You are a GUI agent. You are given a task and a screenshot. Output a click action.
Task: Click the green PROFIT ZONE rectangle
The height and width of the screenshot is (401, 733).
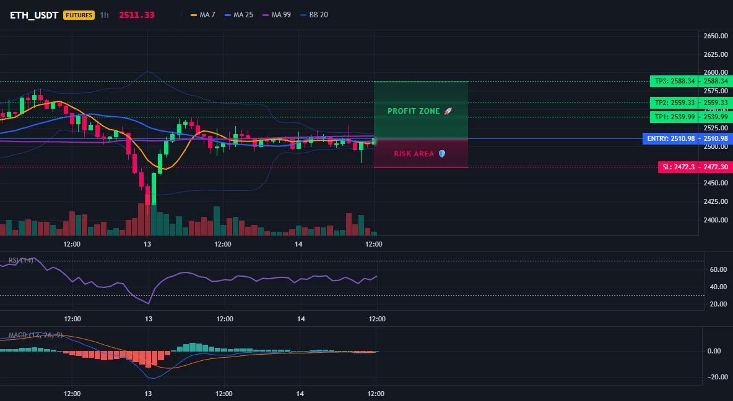(421, 110)
